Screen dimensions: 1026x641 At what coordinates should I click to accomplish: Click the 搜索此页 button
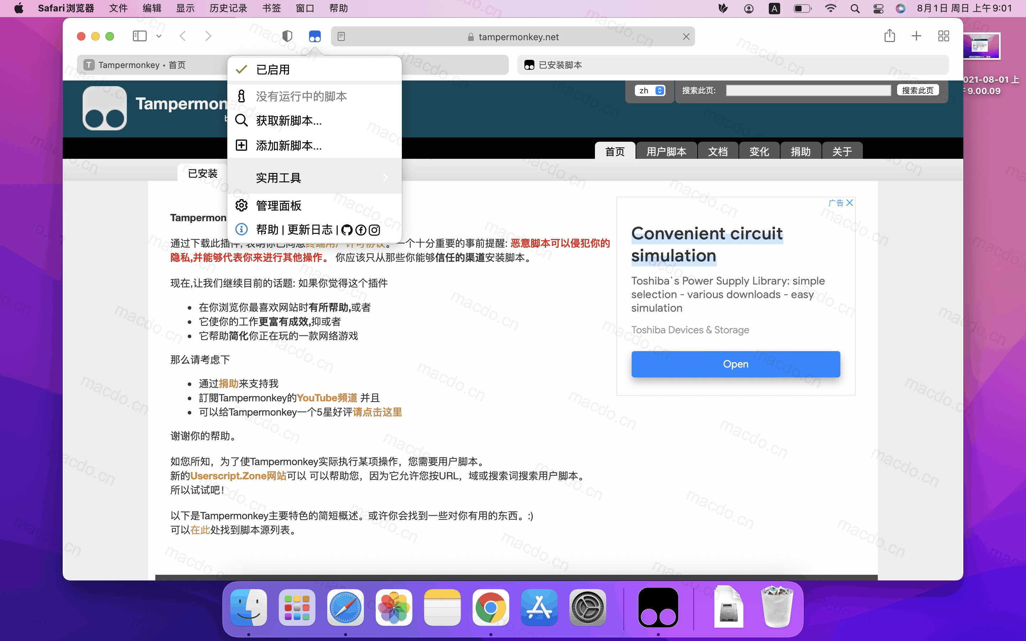917,90
